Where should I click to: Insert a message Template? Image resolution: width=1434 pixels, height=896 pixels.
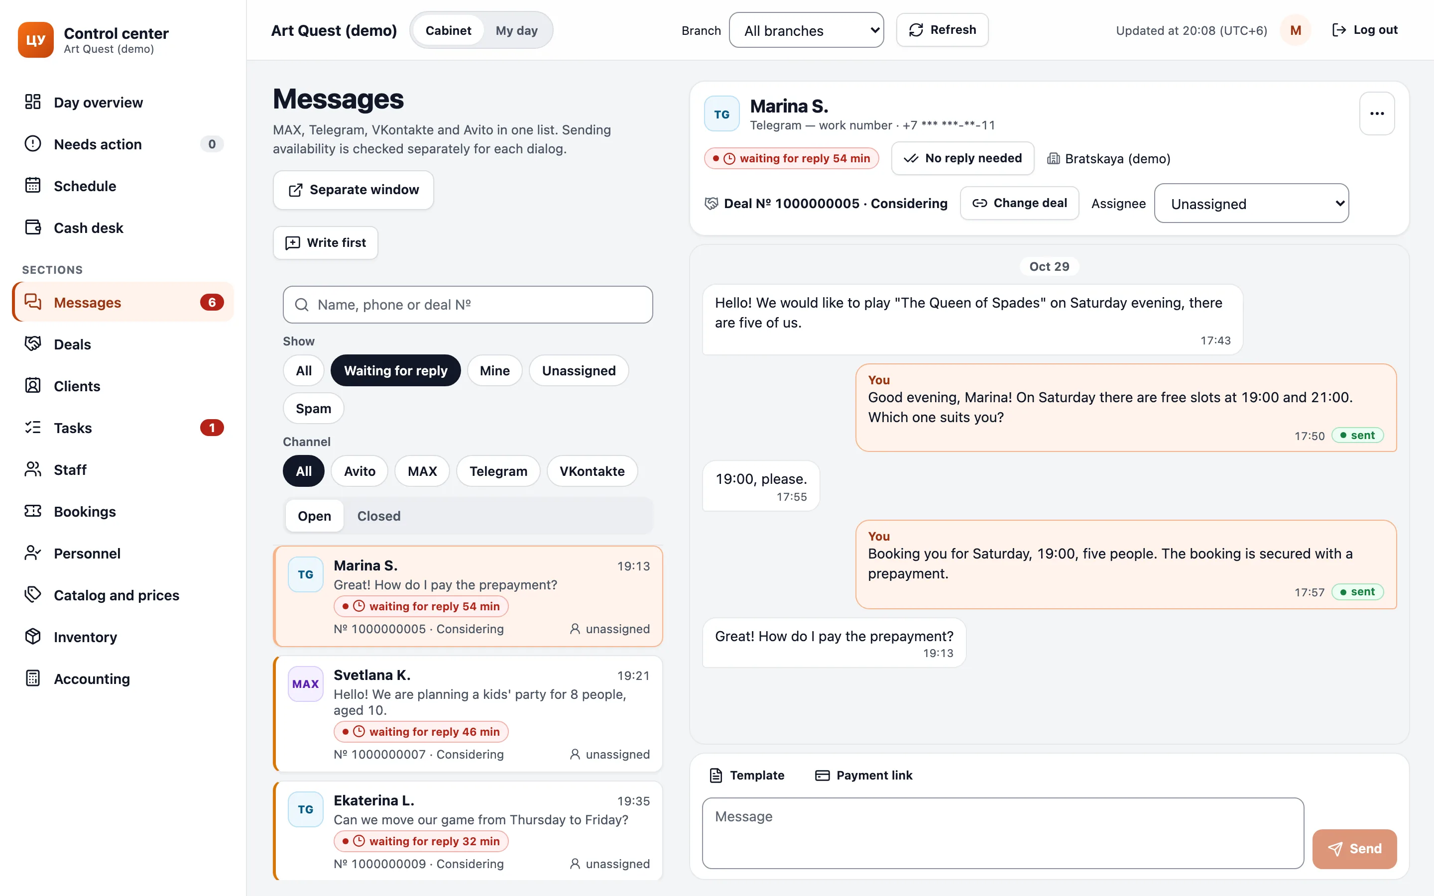pos(747,775)
